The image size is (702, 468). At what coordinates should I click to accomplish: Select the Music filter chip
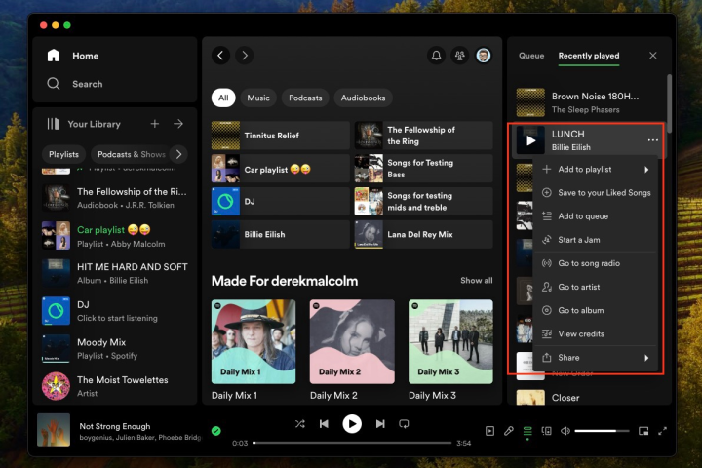[x=258, y=97]
